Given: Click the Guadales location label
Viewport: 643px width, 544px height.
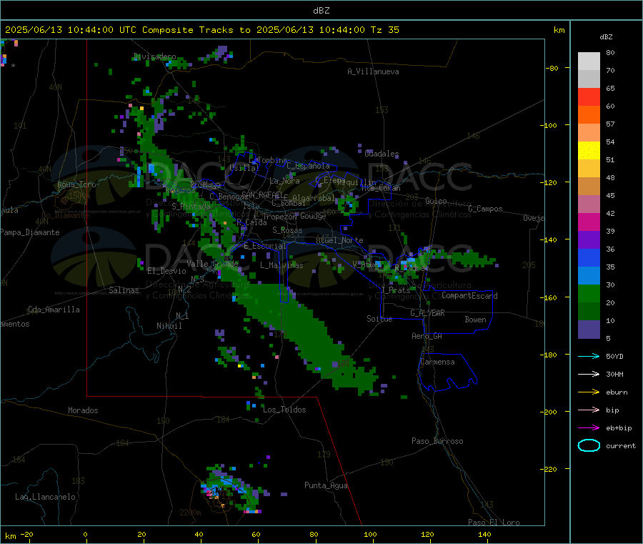Looking at the screenshot, I should (382, 154).
